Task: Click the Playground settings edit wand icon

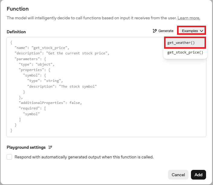Action: (50, 147)
